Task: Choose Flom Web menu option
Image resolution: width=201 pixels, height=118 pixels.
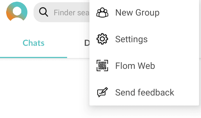Action: (x=144, y=66)
